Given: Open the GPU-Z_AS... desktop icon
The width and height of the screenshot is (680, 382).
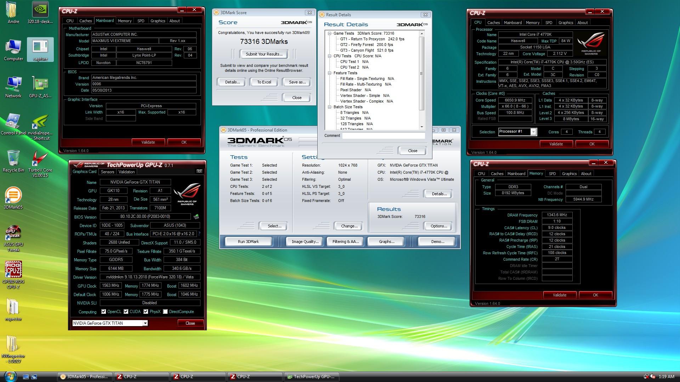Looking at the screenshot, I should click(x=40, y=87).
